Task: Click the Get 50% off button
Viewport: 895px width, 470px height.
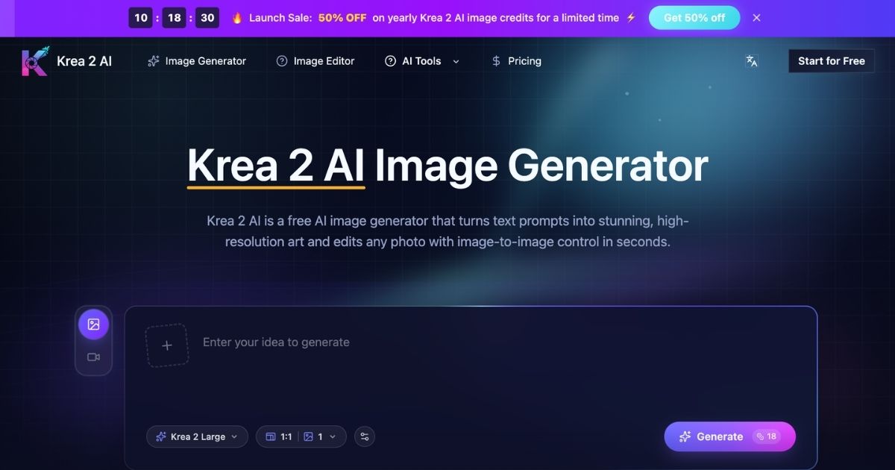Action: click(x=694, y=18)
